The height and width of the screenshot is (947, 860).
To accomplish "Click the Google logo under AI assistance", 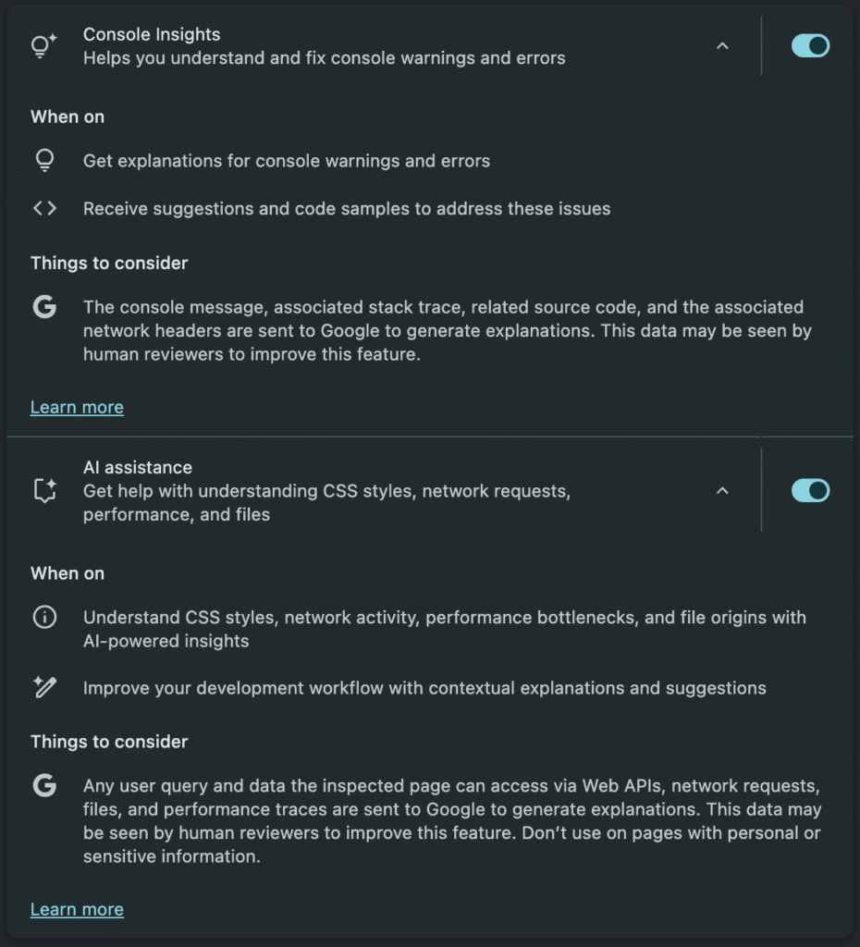I will coord(44,786).
